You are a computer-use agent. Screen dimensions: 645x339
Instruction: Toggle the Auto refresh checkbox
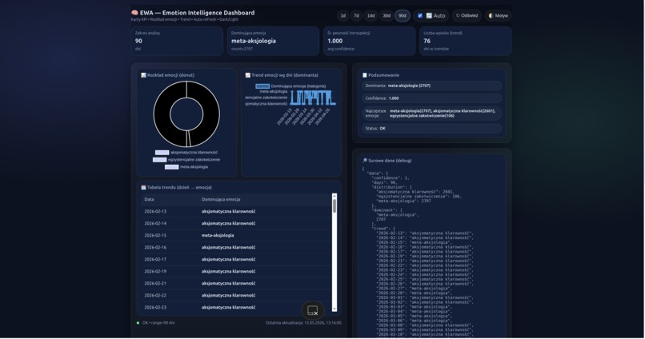point(420,16)
